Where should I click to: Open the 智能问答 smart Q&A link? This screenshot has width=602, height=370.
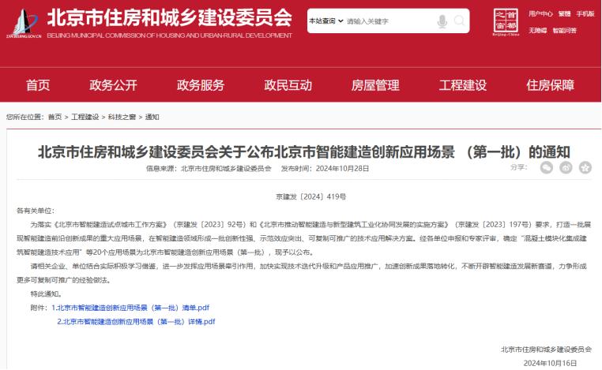point(564,30)
